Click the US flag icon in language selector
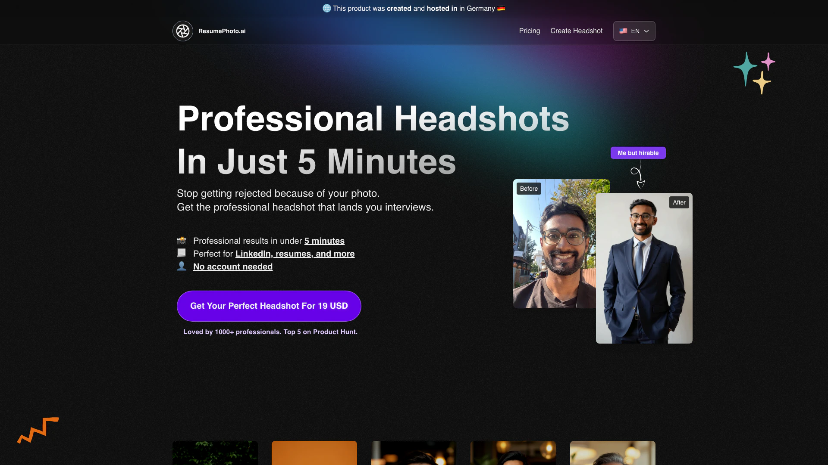This screenshot has width=828, height=465. point(623,31)
